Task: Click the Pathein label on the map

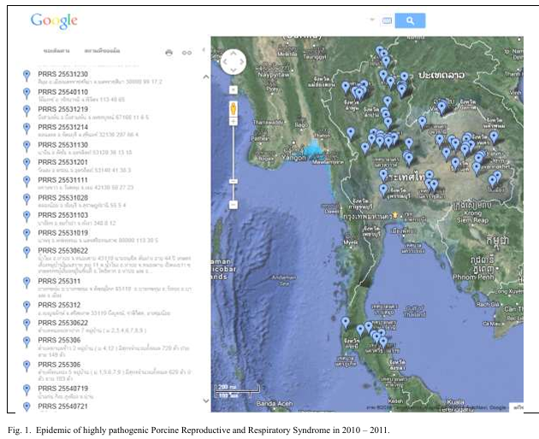Action: (x=259, y=139)
